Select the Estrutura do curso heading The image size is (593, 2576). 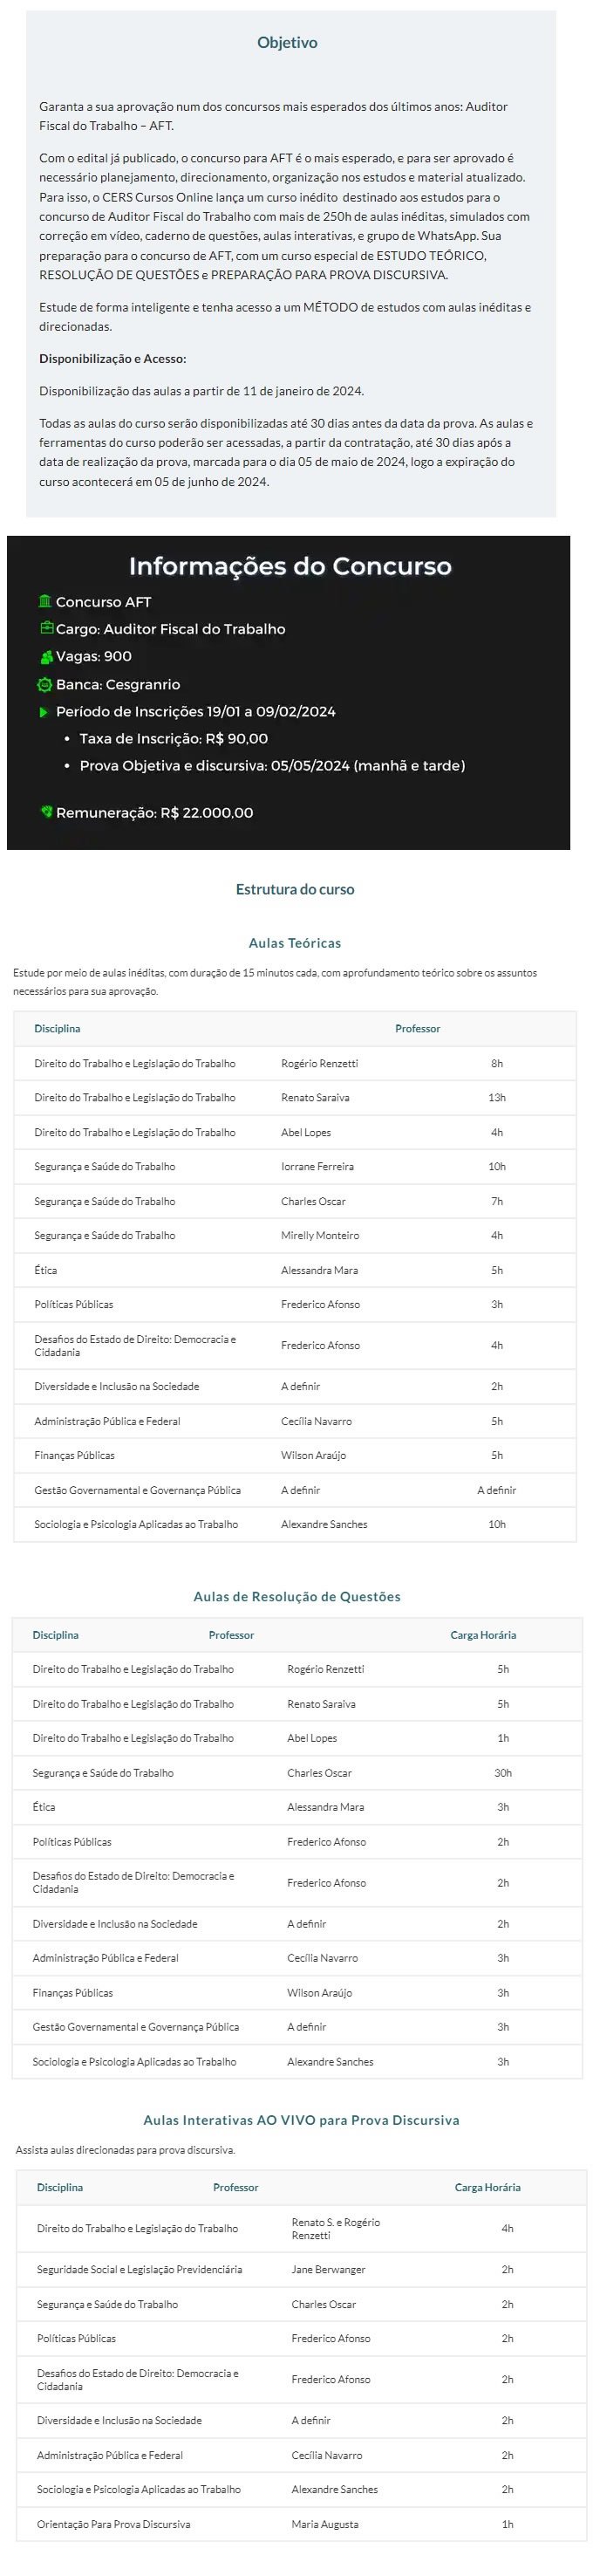[295, 889]
